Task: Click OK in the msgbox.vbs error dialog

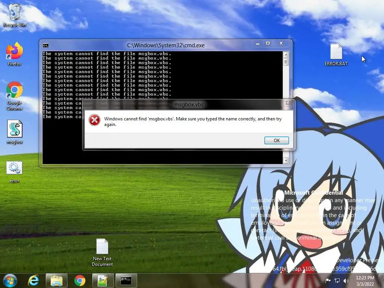Action: (x=277, y=140)
